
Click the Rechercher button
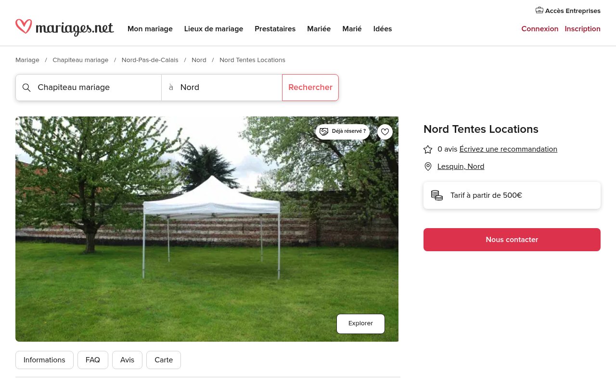tap(310, 88)
